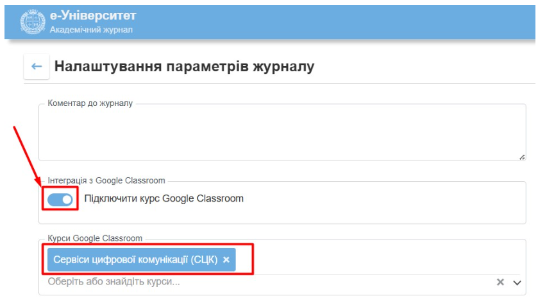Screen dimensions: 538x305
Task: Click the Курси Google Classroom legend
Action: tap(95, 239)
